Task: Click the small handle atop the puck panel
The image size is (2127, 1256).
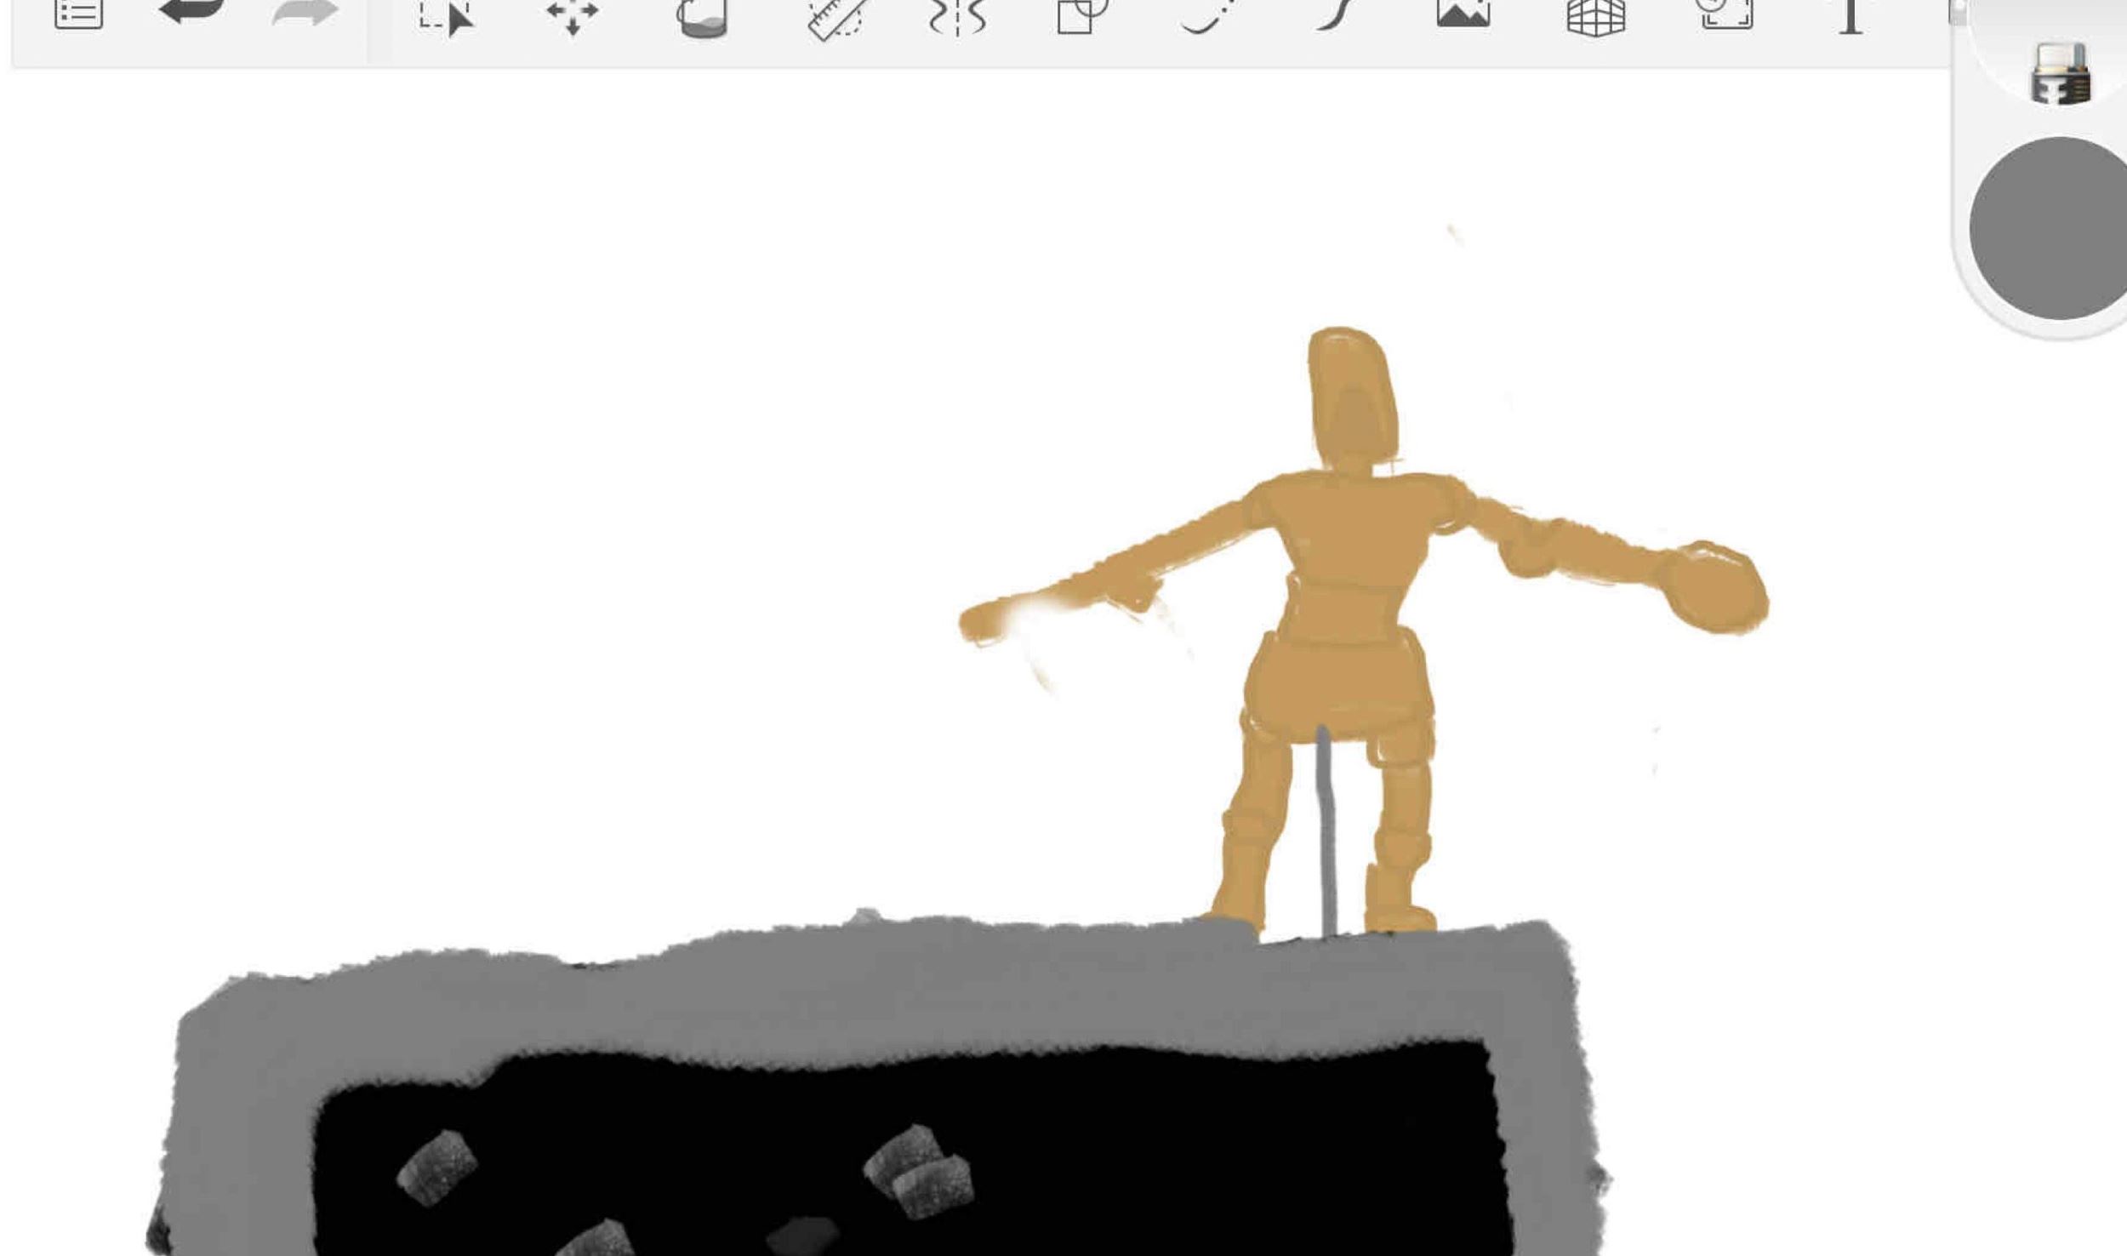Action: coord(1958,12)
